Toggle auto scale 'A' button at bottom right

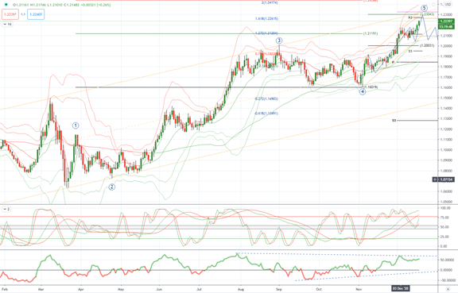448,289
